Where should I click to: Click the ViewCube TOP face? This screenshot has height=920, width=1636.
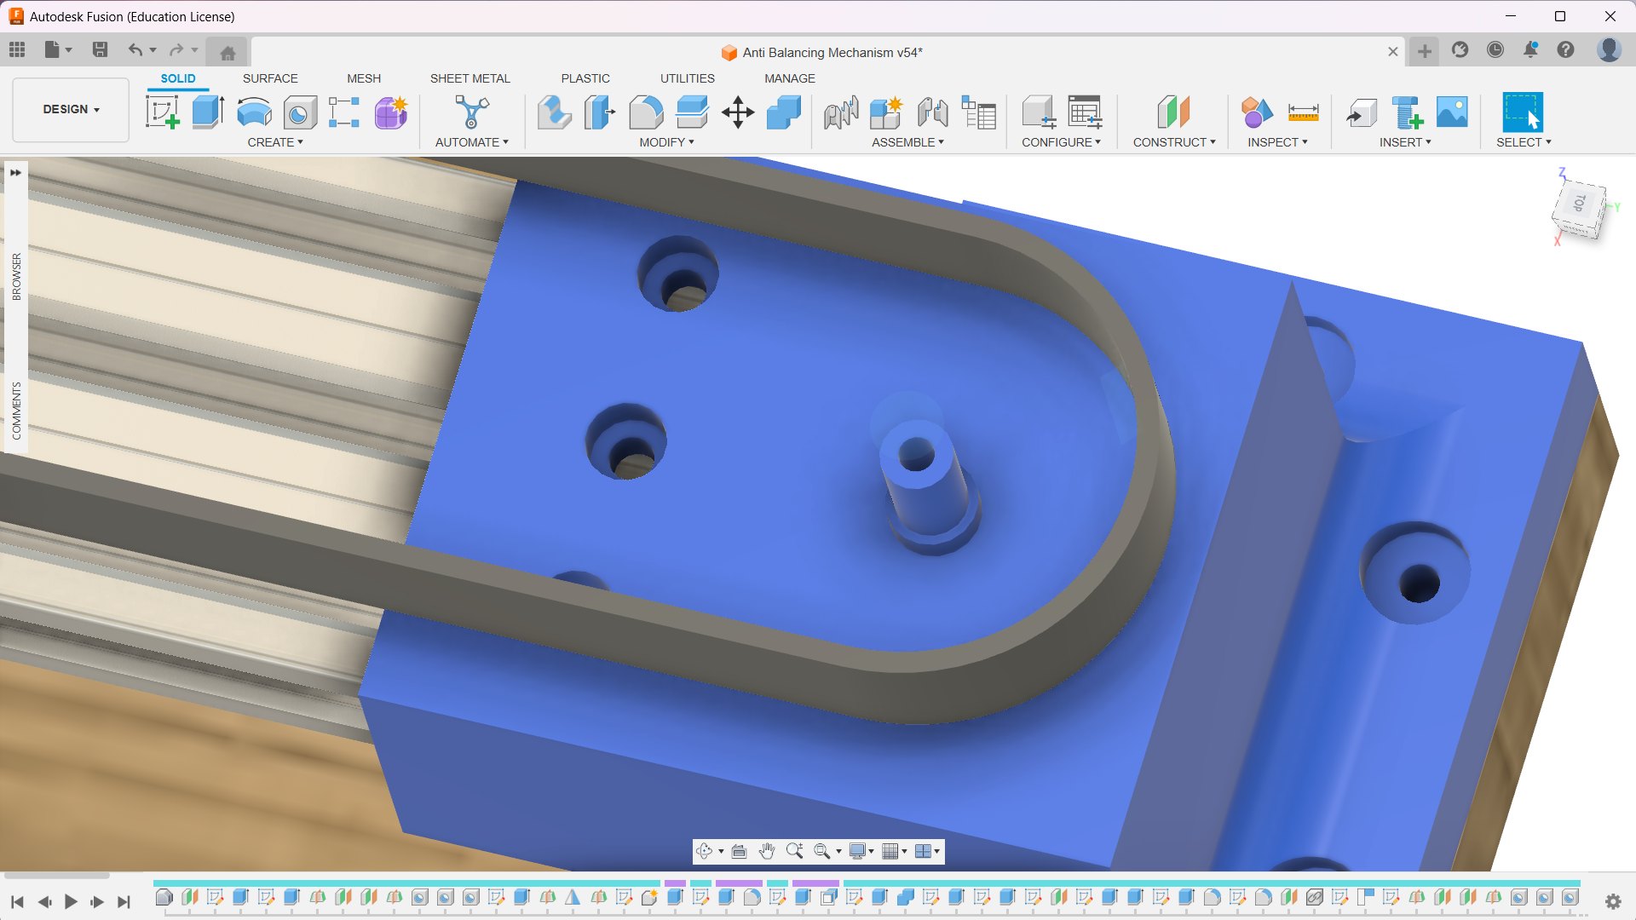pyautogui.click(x=1579, y=204)
